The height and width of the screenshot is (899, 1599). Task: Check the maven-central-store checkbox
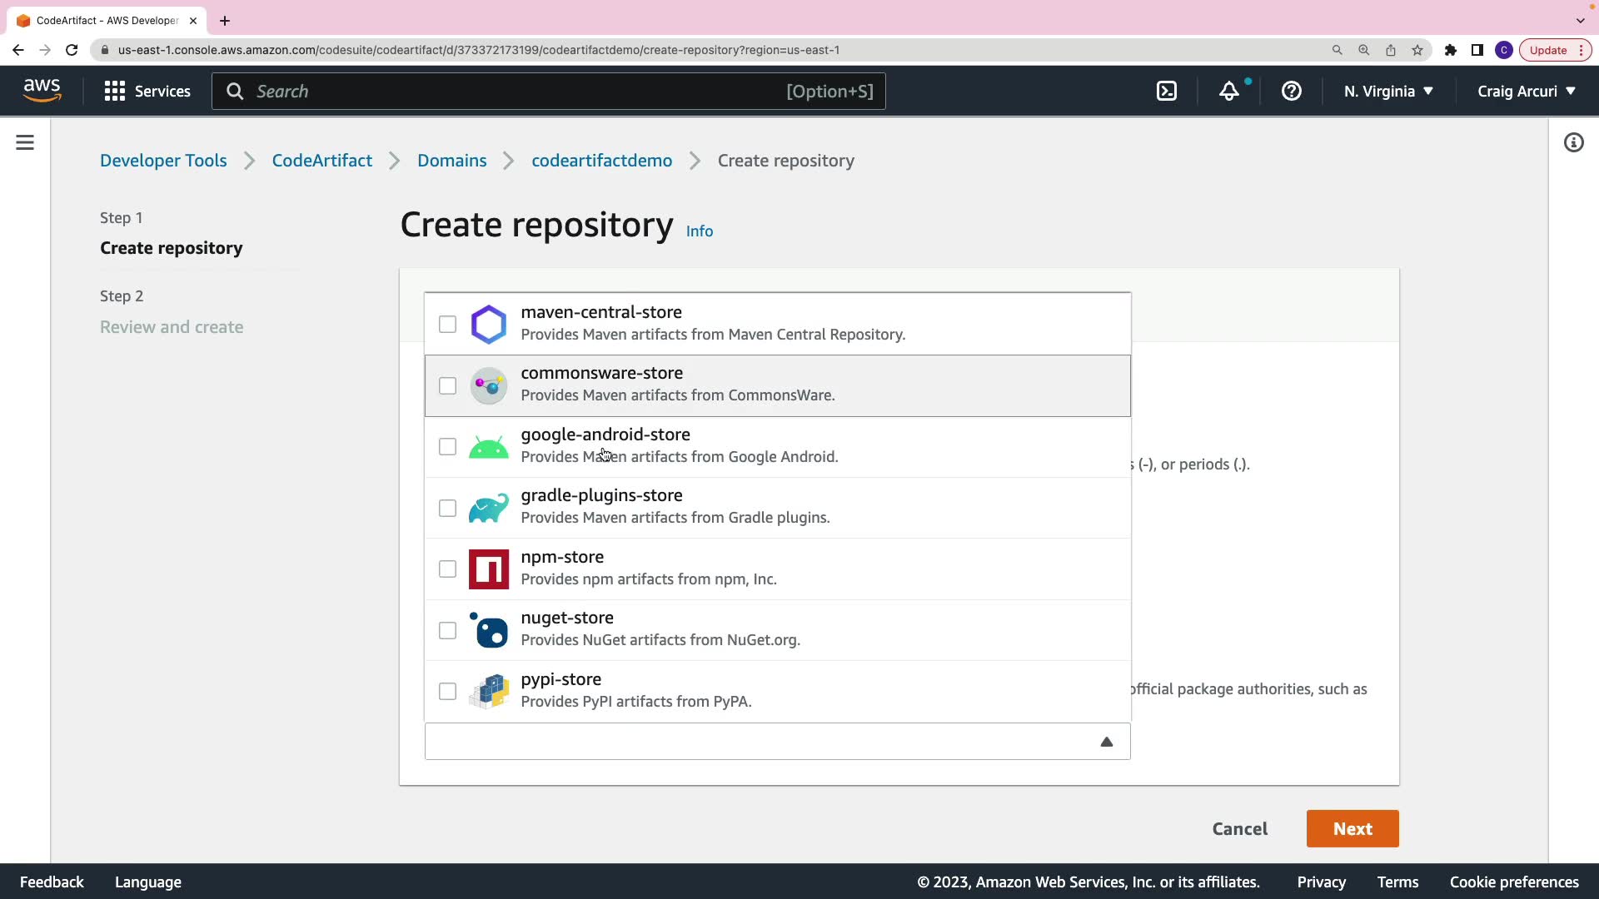[x=447, y=325]
